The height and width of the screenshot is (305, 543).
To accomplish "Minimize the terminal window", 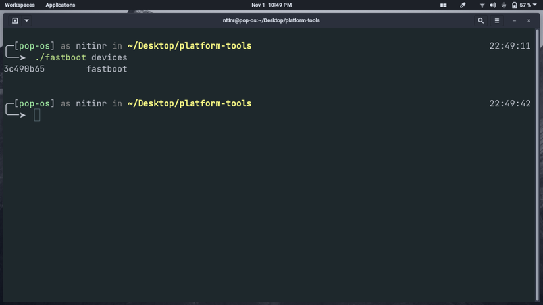I will coord(514,20).
